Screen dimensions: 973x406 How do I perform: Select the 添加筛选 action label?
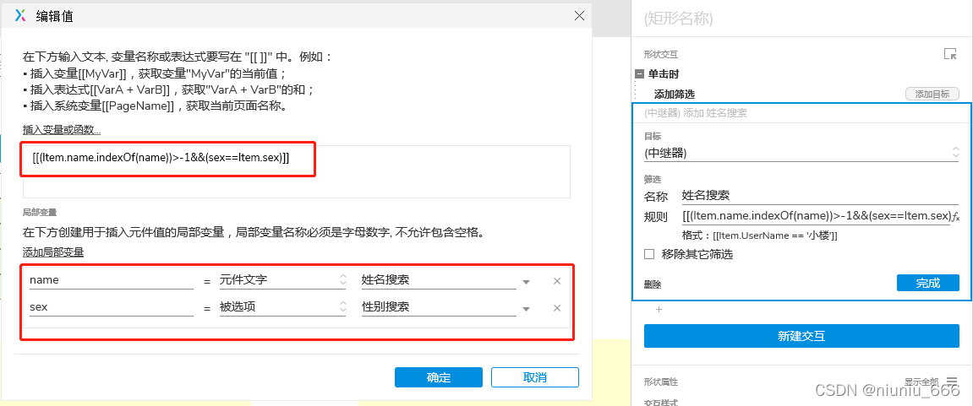point(674,95)
